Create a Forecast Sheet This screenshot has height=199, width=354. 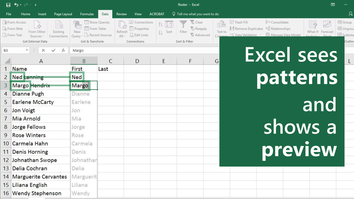pyautogui.click(x=327, y=28)
